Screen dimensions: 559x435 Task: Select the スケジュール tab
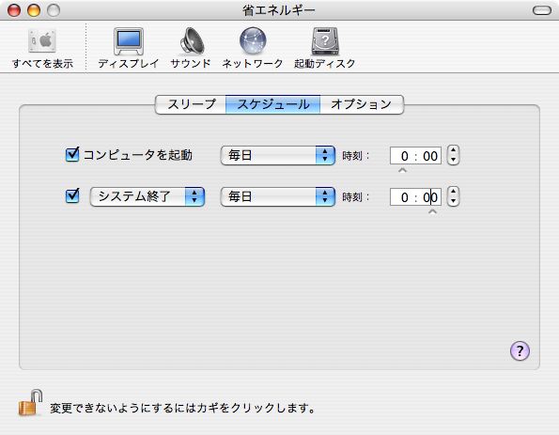272,104
